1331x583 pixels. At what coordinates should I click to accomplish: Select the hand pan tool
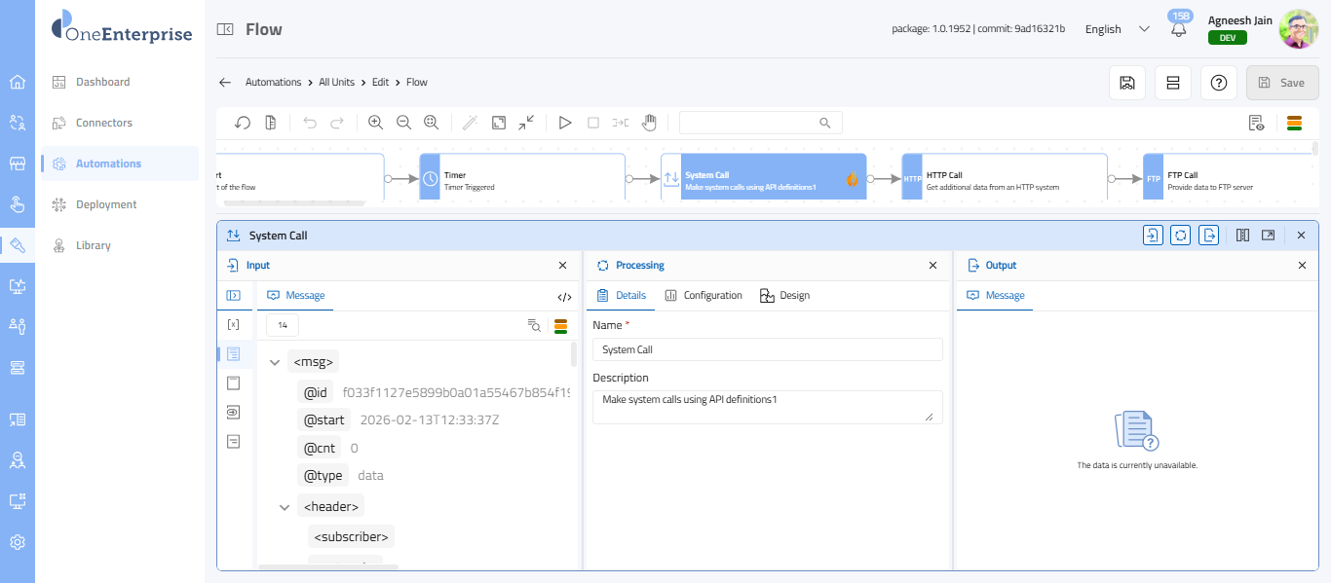click(x=649, y=123)
